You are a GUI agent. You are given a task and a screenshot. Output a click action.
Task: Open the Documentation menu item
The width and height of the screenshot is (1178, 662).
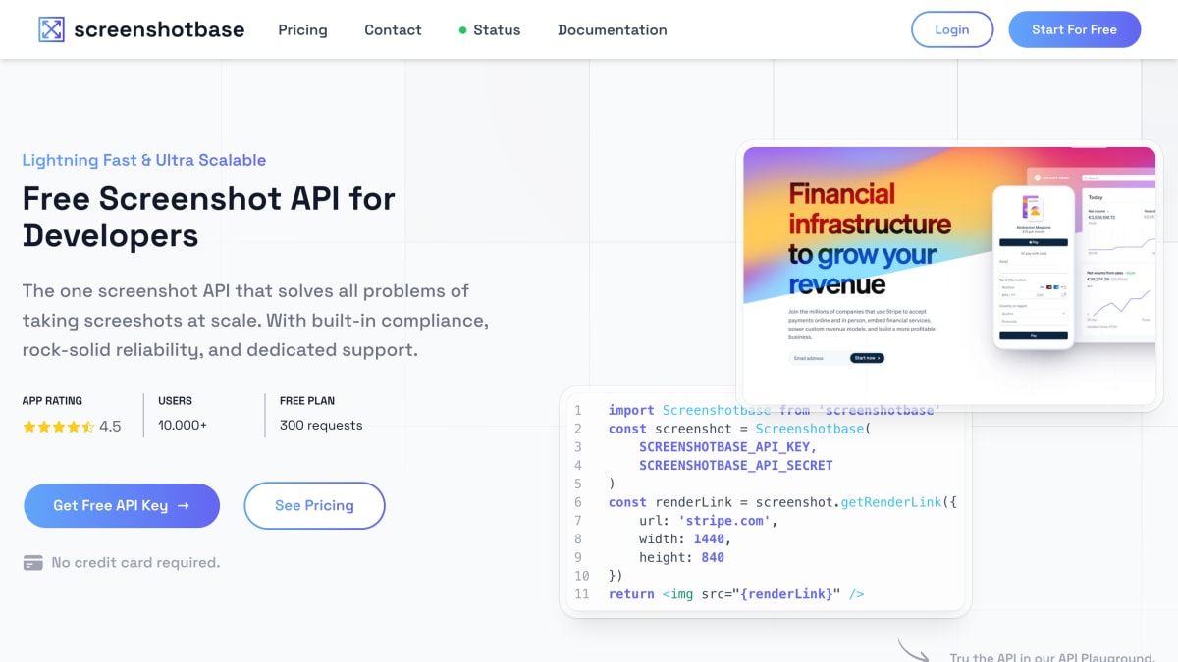[x=613, y=29]
